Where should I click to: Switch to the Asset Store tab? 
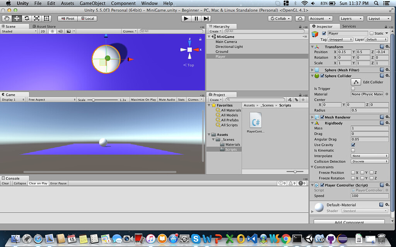tap(44, 26)
